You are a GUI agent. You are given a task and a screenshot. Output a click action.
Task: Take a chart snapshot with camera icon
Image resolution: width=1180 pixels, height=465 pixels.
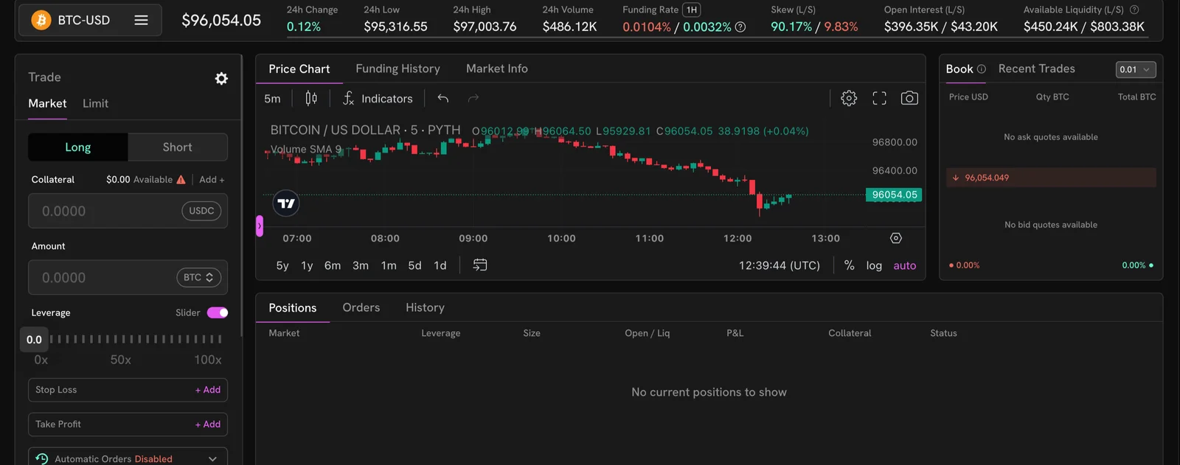click(909, 98)
